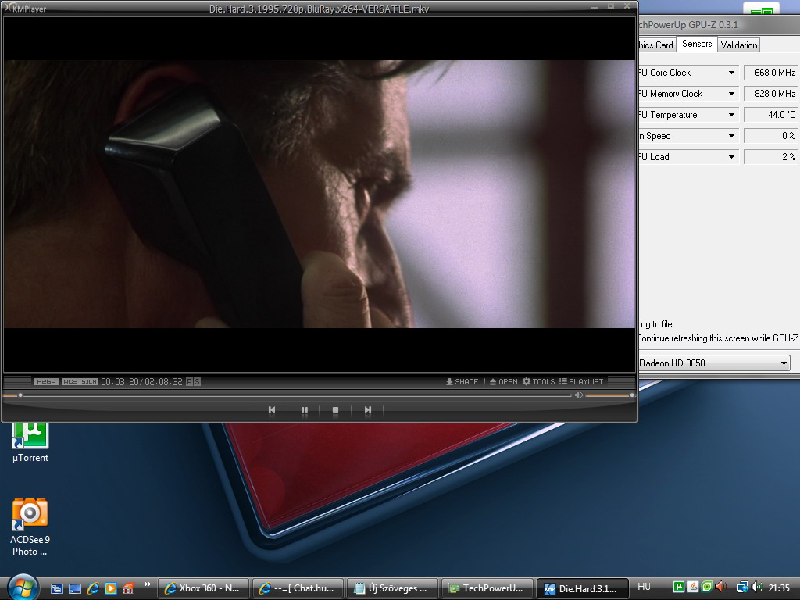
Task: Launch Internet Explorer from quick launch
Action: tap(93, 588)
